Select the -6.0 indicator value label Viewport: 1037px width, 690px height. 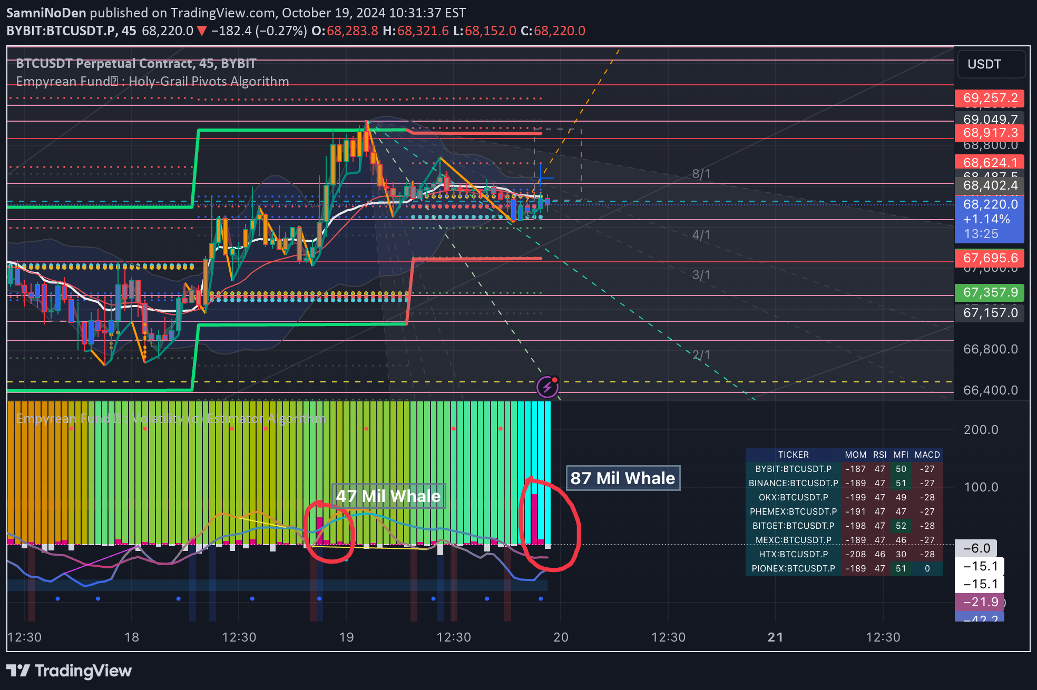(976, 548)
